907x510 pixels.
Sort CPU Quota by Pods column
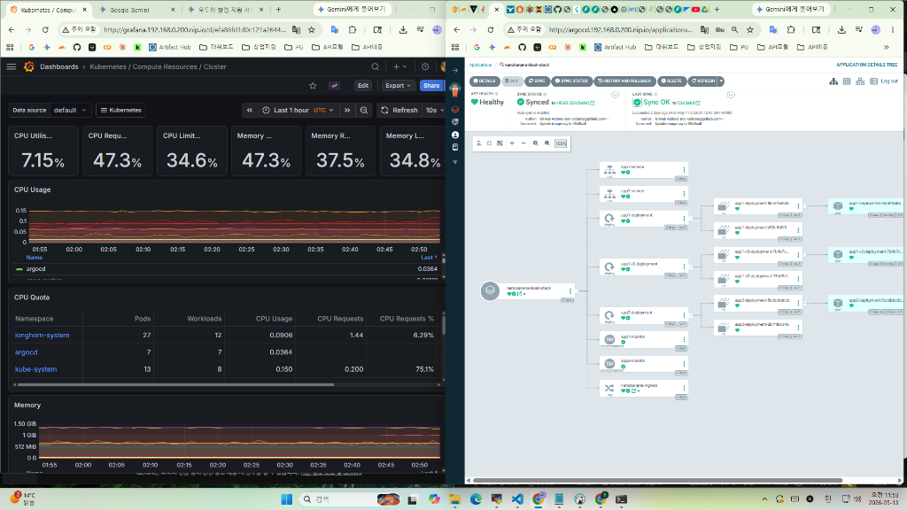tap(143, 319)
